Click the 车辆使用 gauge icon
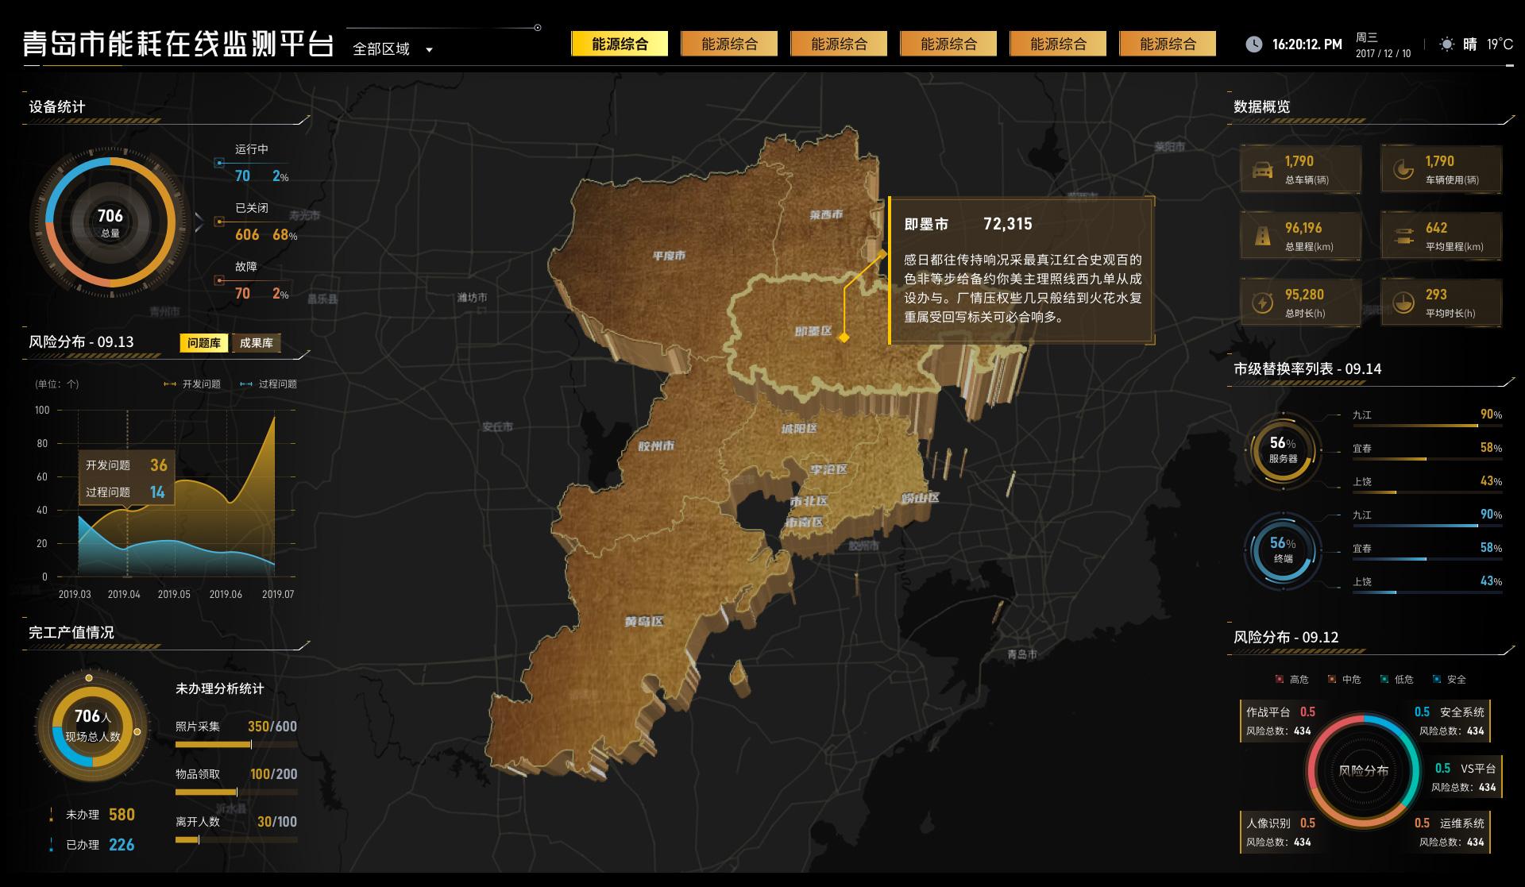This screenshot has height=887, width=1525. tap(1403, 170)
